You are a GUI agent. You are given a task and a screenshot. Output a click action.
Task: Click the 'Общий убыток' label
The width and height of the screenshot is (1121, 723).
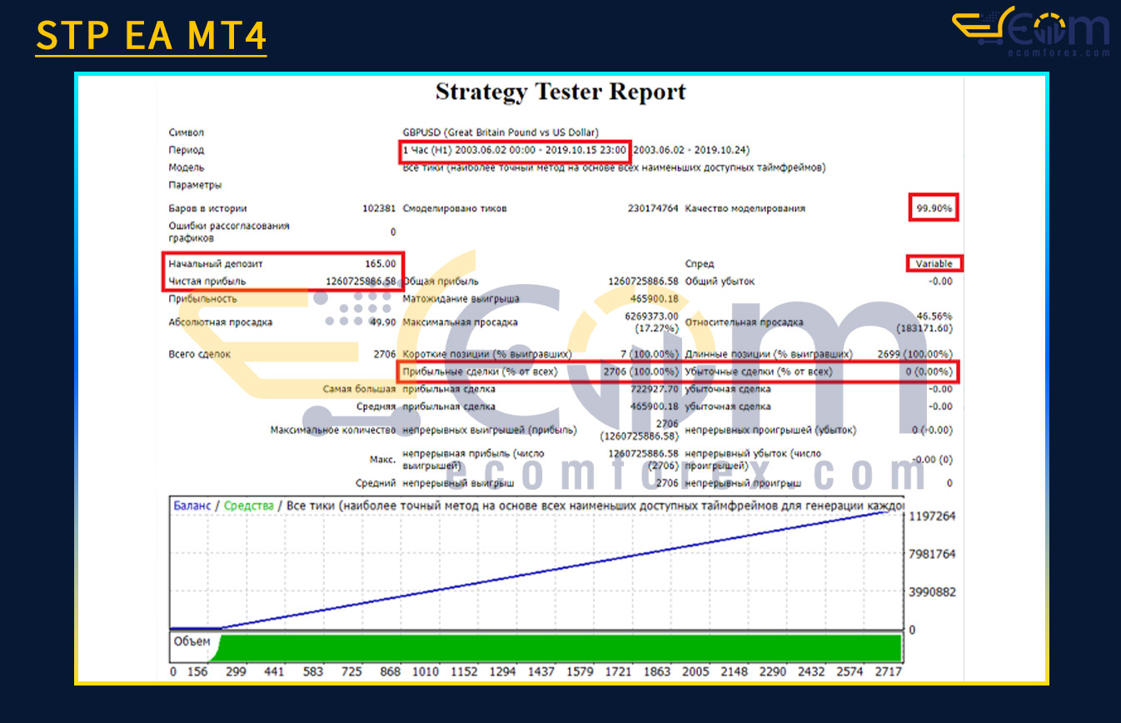pos(720,281)
